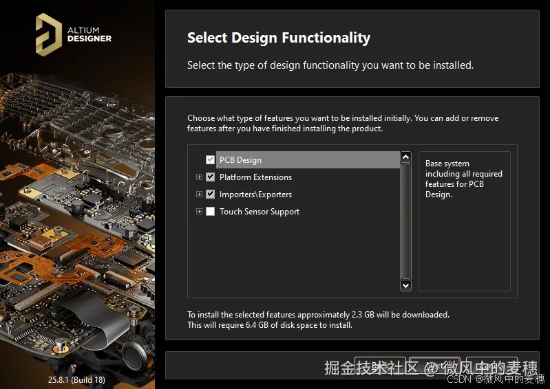Viewport: 550px width, 389px height.
Task: Expand the Touch Sensor Support node
Action: pyautogui.click(x=199, y=212)
